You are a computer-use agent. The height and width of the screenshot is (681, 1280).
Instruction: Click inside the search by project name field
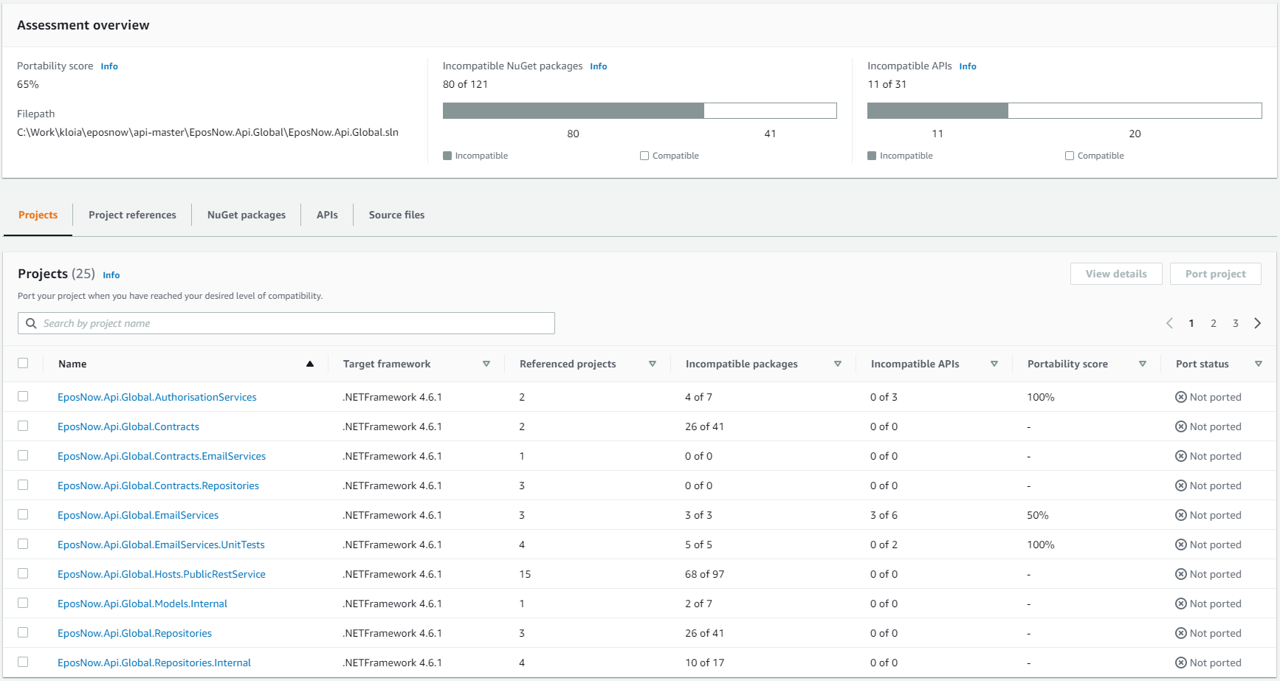coord(286,323)
